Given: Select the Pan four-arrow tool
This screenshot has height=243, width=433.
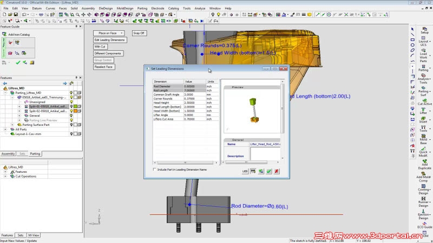Looking at the screenshot, I should [83, 15].
